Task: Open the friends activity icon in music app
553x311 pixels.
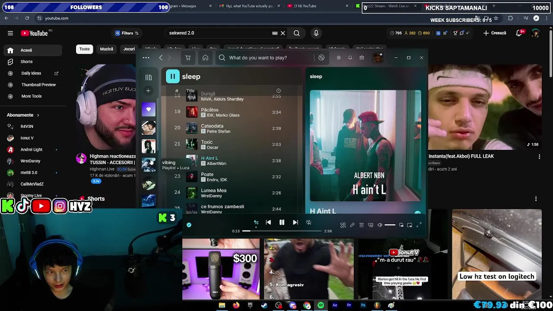Action: [362, 57]
